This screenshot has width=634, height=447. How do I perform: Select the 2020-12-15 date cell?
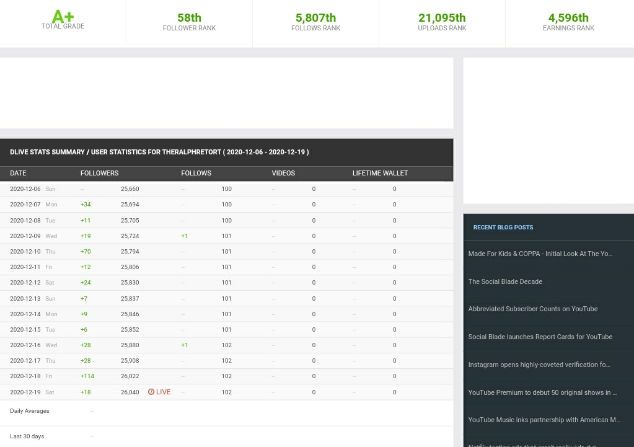(25, 329)
